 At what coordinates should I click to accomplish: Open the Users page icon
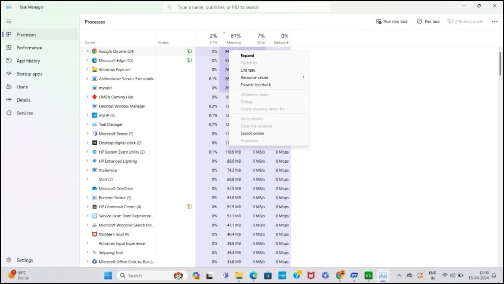click(x=9, y=87)
